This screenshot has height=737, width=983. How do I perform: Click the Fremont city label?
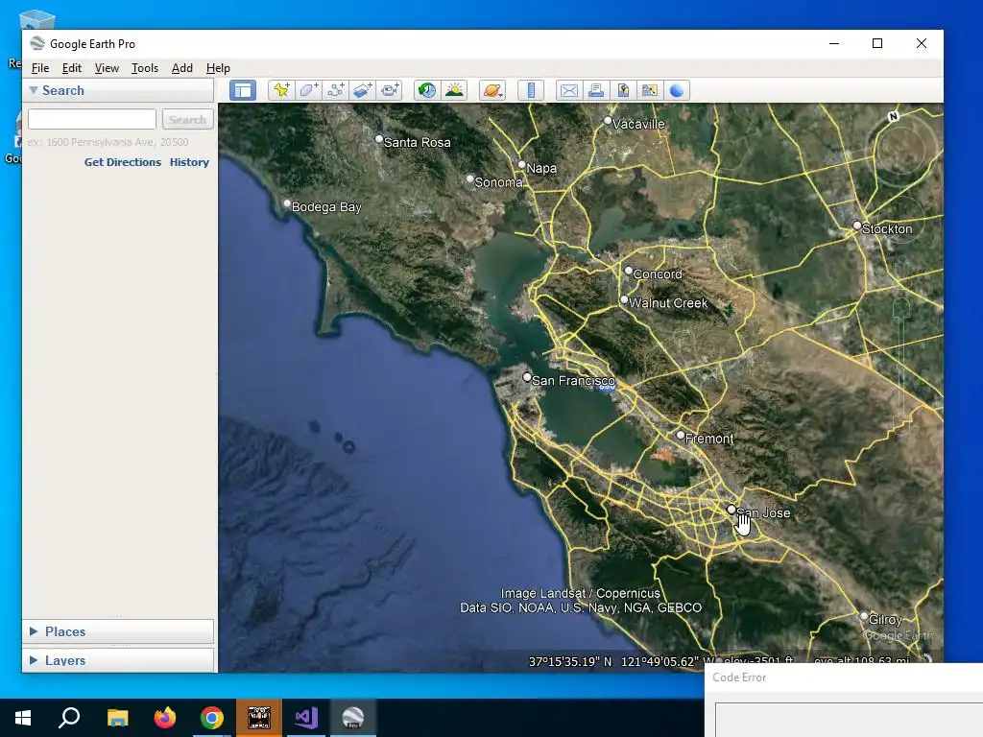click(x=709, y=439)
